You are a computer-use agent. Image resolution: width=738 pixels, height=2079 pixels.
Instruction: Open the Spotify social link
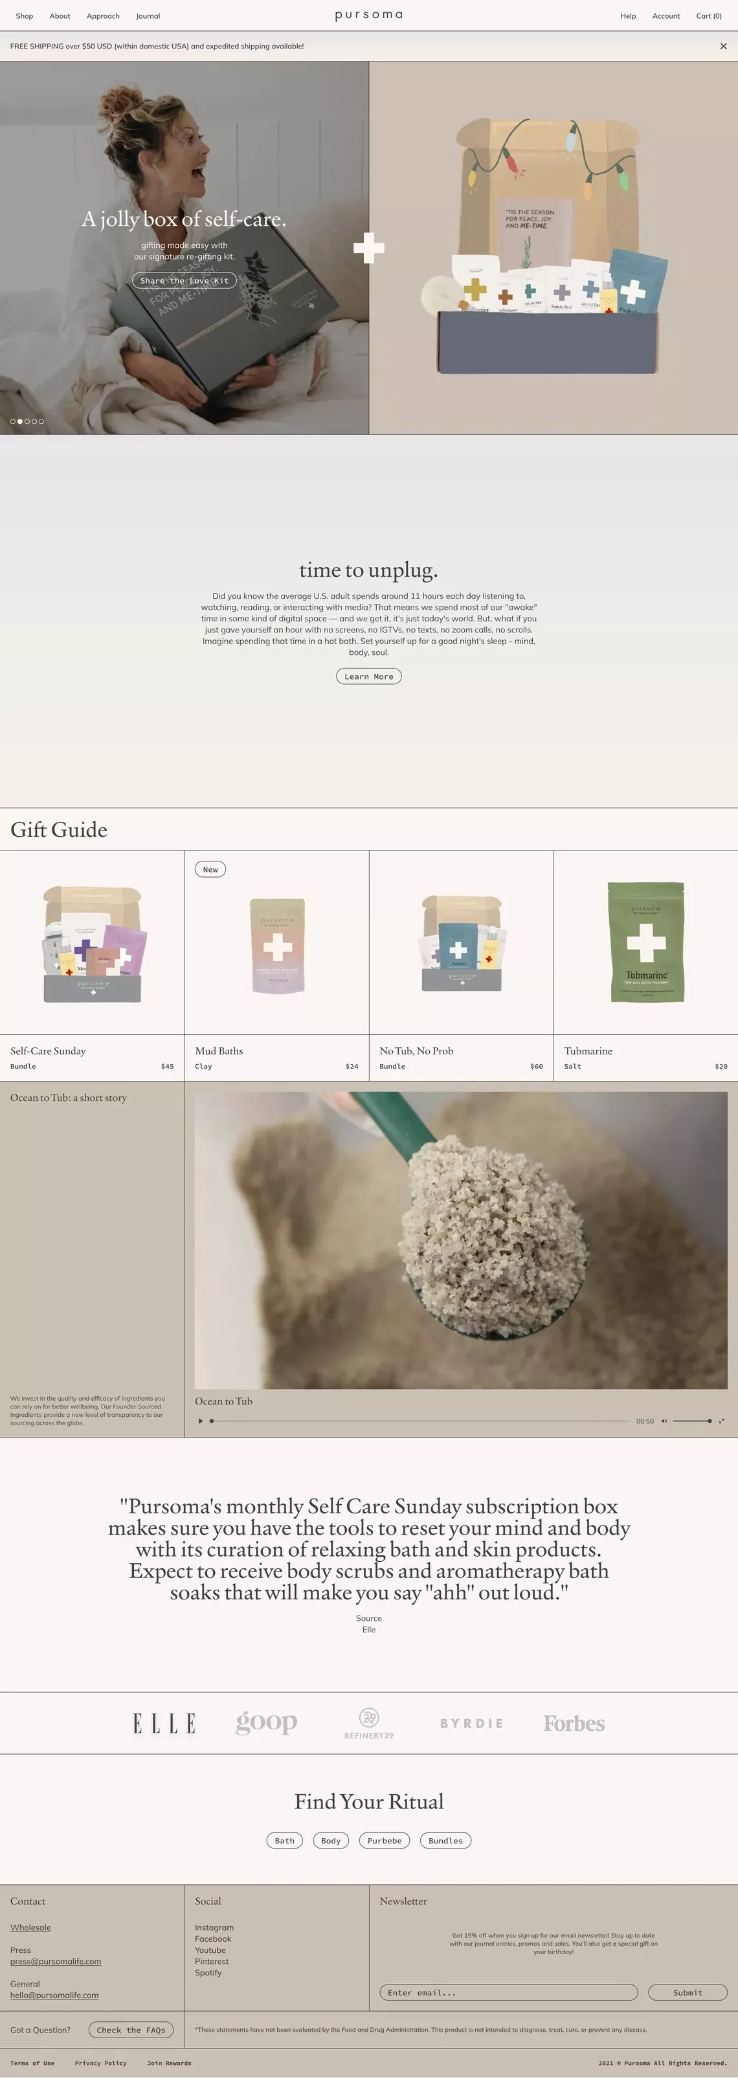point(208,1972)
